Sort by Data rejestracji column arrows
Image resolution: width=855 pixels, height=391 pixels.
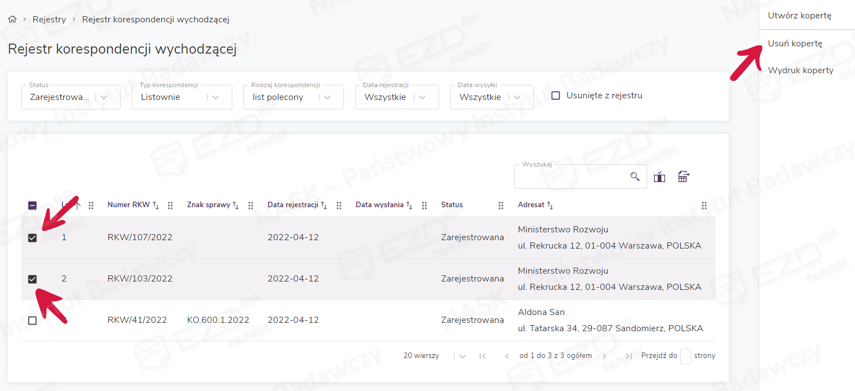point(324,206)
